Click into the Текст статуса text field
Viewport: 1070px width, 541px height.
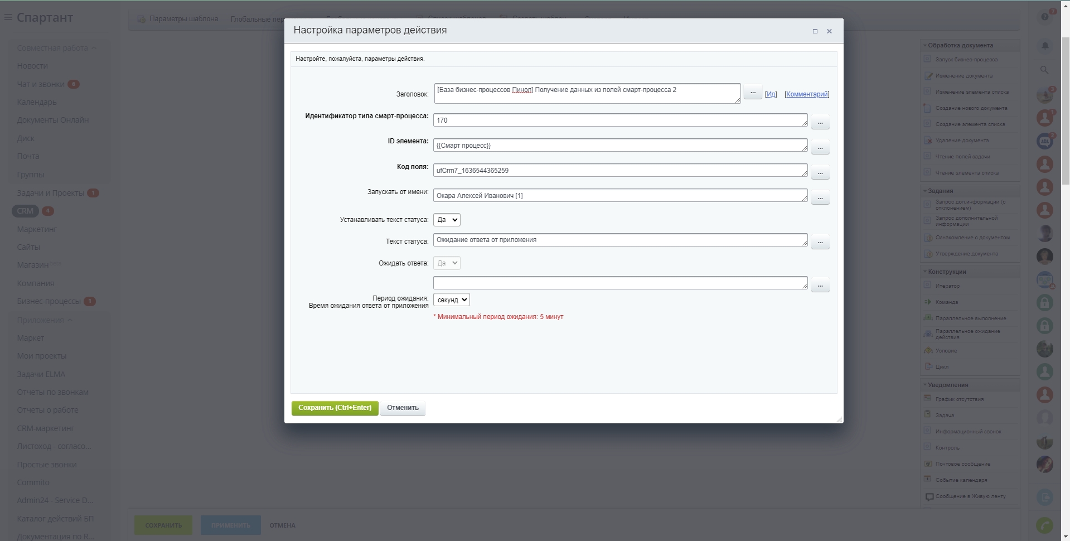pyautogui.click(x=619, y=240)
